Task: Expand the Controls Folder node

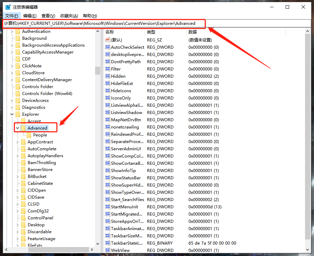Action: point(12,86)
